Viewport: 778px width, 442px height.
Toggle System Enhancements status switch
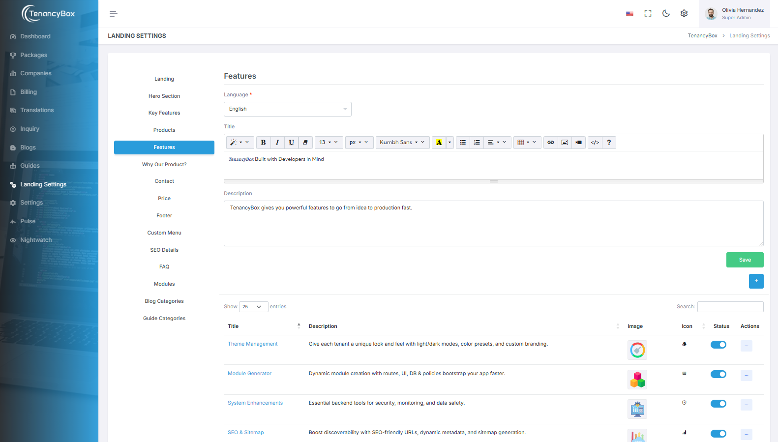(x=718, y=404)
